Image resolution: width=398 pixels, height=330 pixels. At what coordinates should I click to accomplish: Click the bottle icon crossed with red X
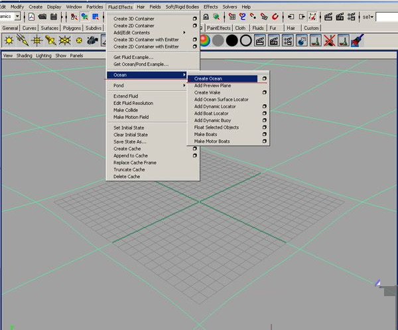point(329,41)
